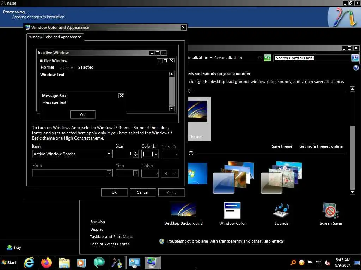Switch to the Control Panel taskbar button
Image resolution: width=361 pixels, height=270 pixels.
135,263
